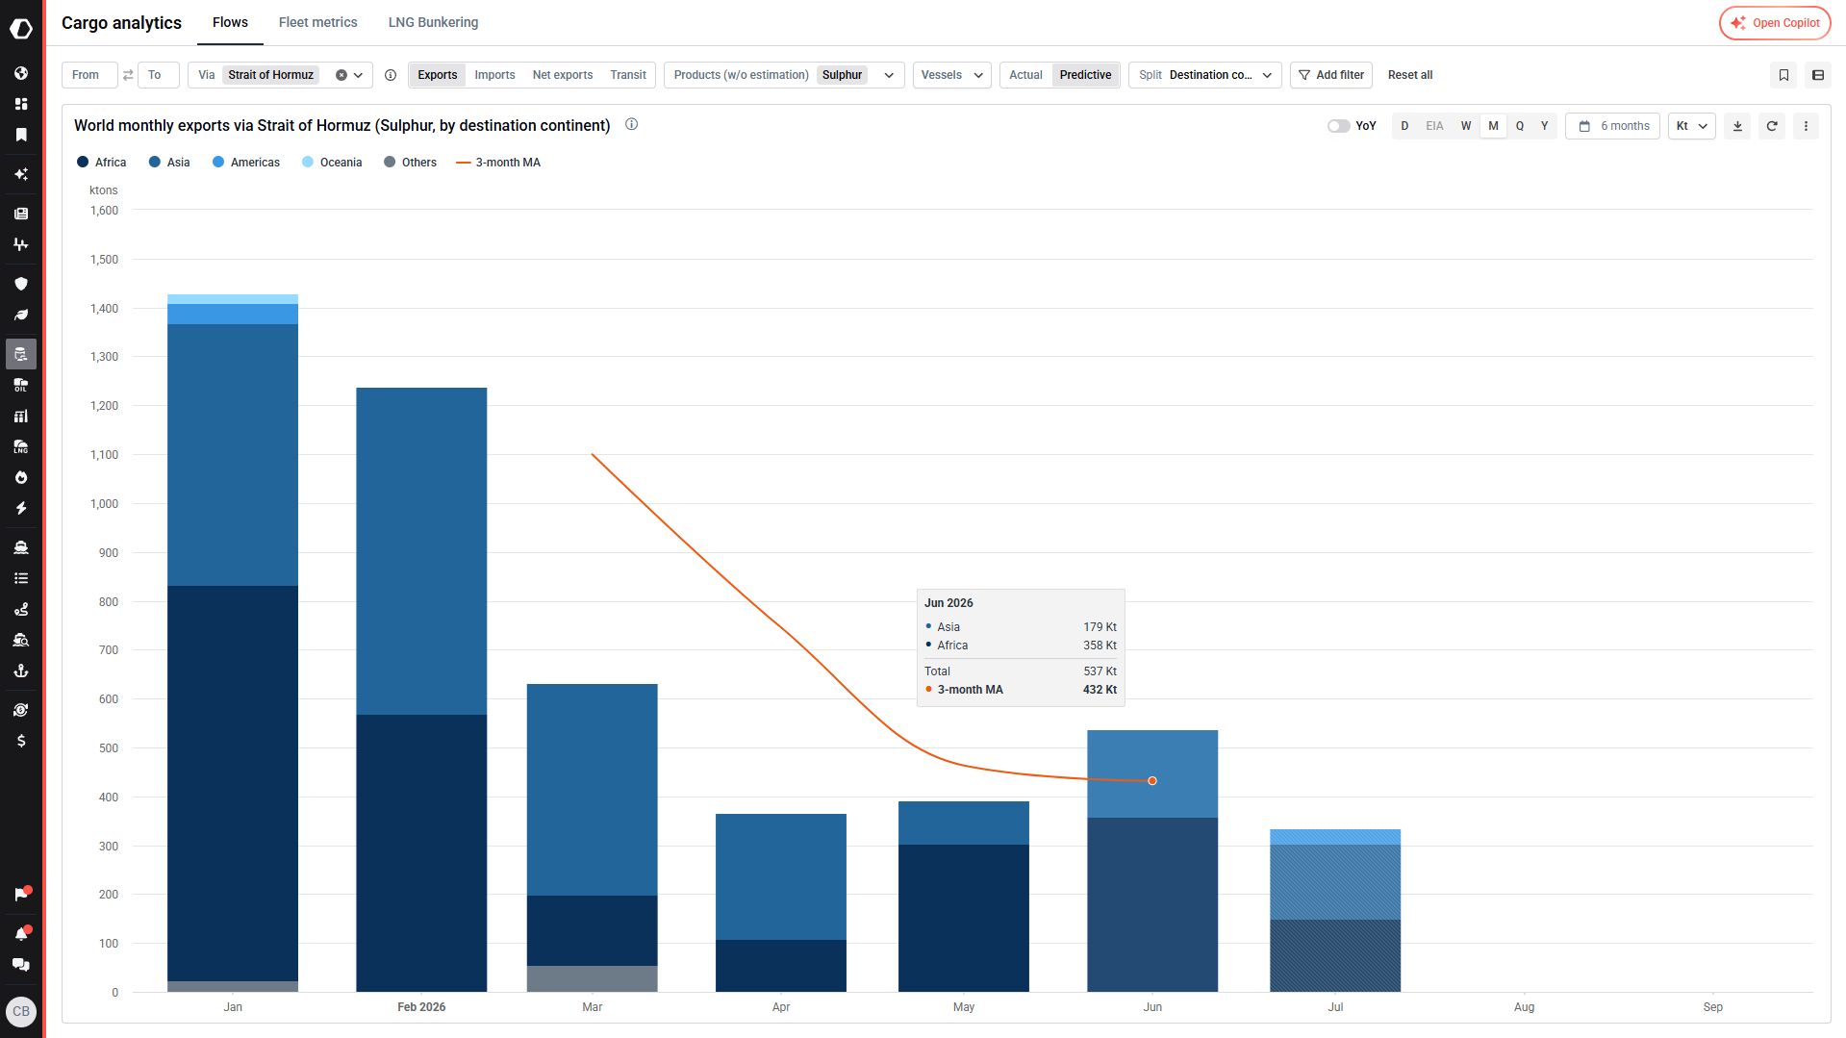Swap From and To locations
This screenshot has height=1038, width=1846.
coord(128,75)
